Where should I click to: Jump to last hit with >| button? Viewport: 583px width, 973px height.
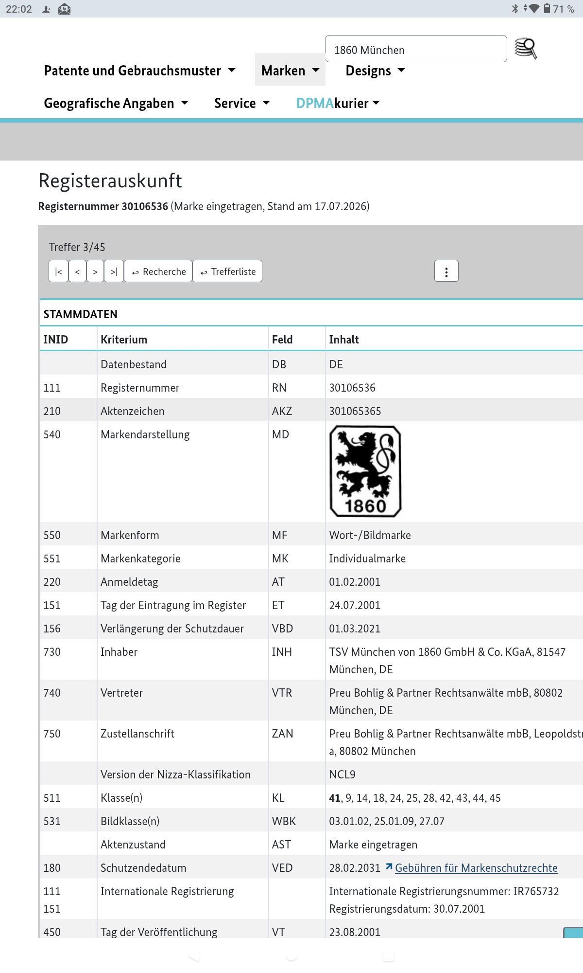[114, 271]
